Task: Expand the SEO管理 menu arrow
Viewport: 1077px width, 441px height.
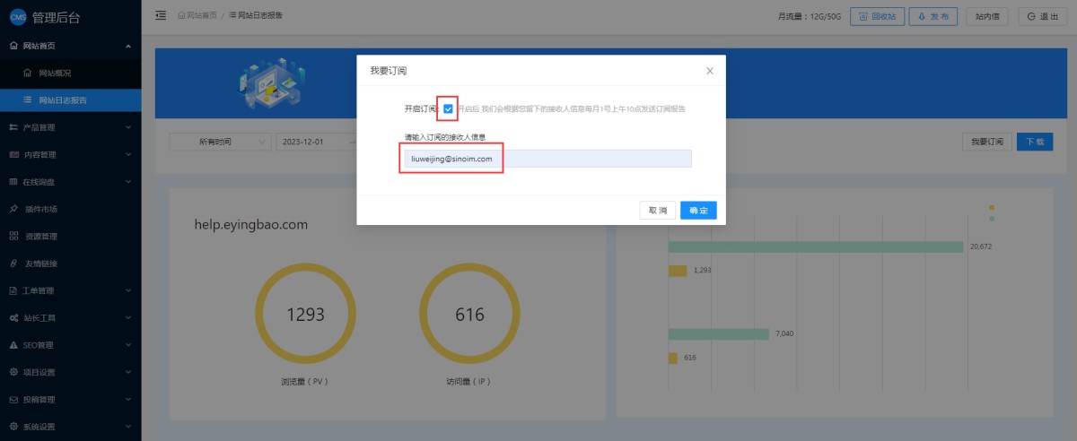Action: [128, 345]
